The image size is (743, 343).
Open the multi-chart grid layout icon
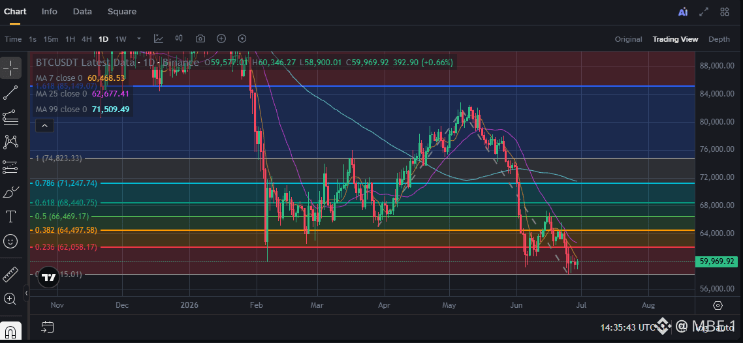tap(725, 12)
